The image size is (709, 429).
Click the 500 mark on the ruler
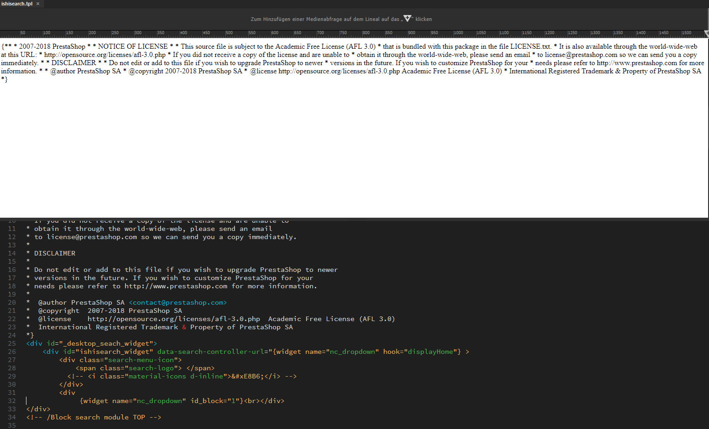tap(229, 33)
